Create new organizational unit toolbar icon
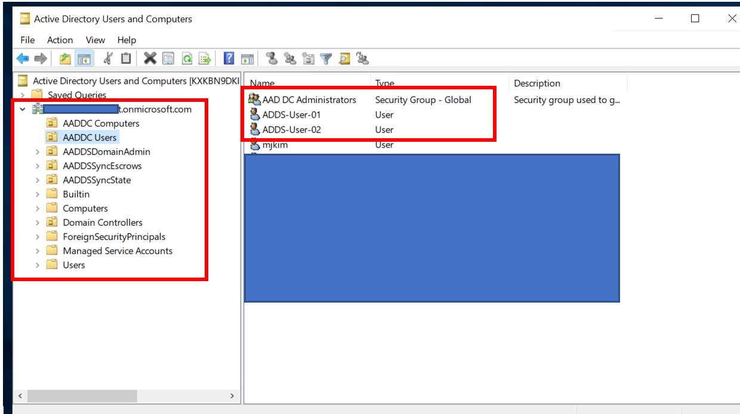 (x=308, y=58)
